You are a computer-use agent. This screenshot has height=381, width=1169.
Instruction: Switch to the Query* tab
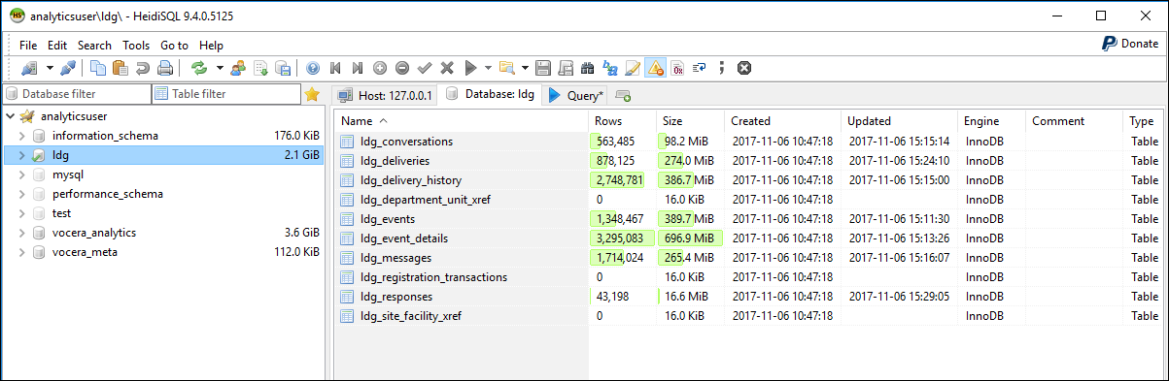[x=576, y=95]
